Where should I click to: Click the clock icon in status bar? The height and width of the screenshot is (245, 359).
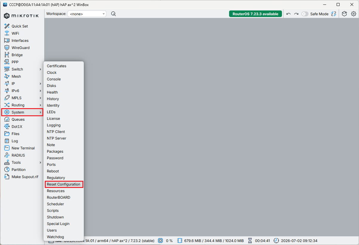(276, 241)
